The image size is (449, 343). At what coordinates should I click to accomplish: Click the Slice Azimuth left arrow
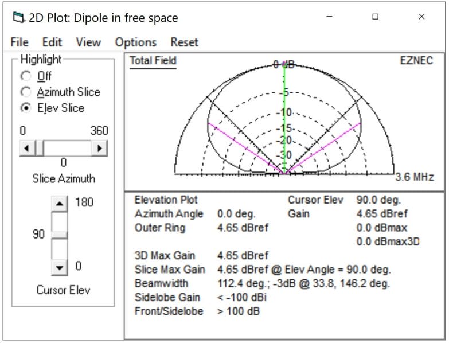click(x=26, y=149)
